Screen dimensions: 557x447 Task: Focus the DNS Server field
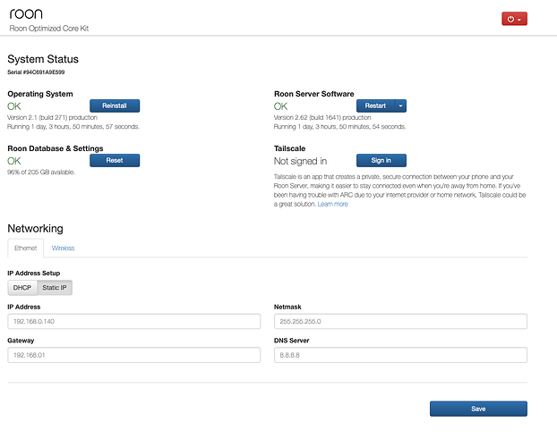tap(400, 355)
